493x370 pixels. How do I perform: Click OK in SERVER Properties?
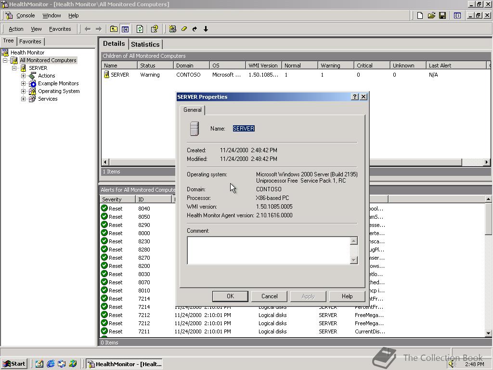pos(230,296)
